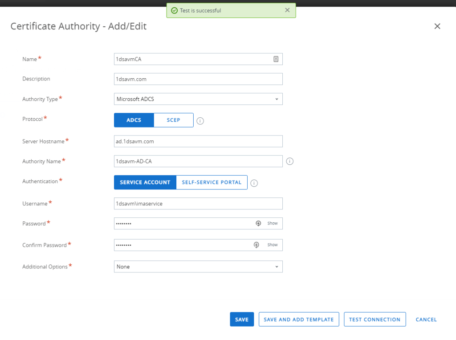
Task: Open the Authority Type dropdown
Action: click(x=198, y=99)
